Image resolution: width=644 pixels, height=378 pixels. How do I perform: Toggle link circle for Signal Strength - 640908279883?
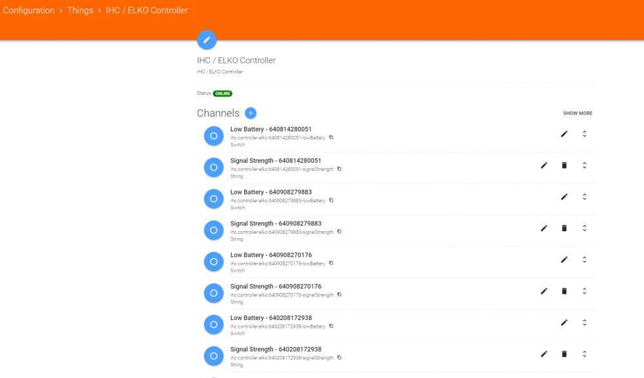tap(214, 230)
